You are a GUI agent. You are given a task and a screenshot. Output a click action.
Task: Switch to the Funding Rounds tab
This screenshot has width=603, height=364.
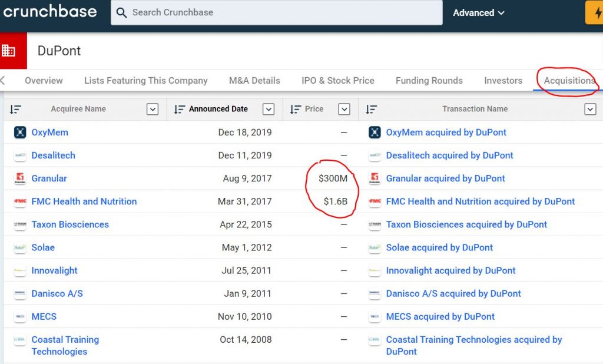click(429, 81)
